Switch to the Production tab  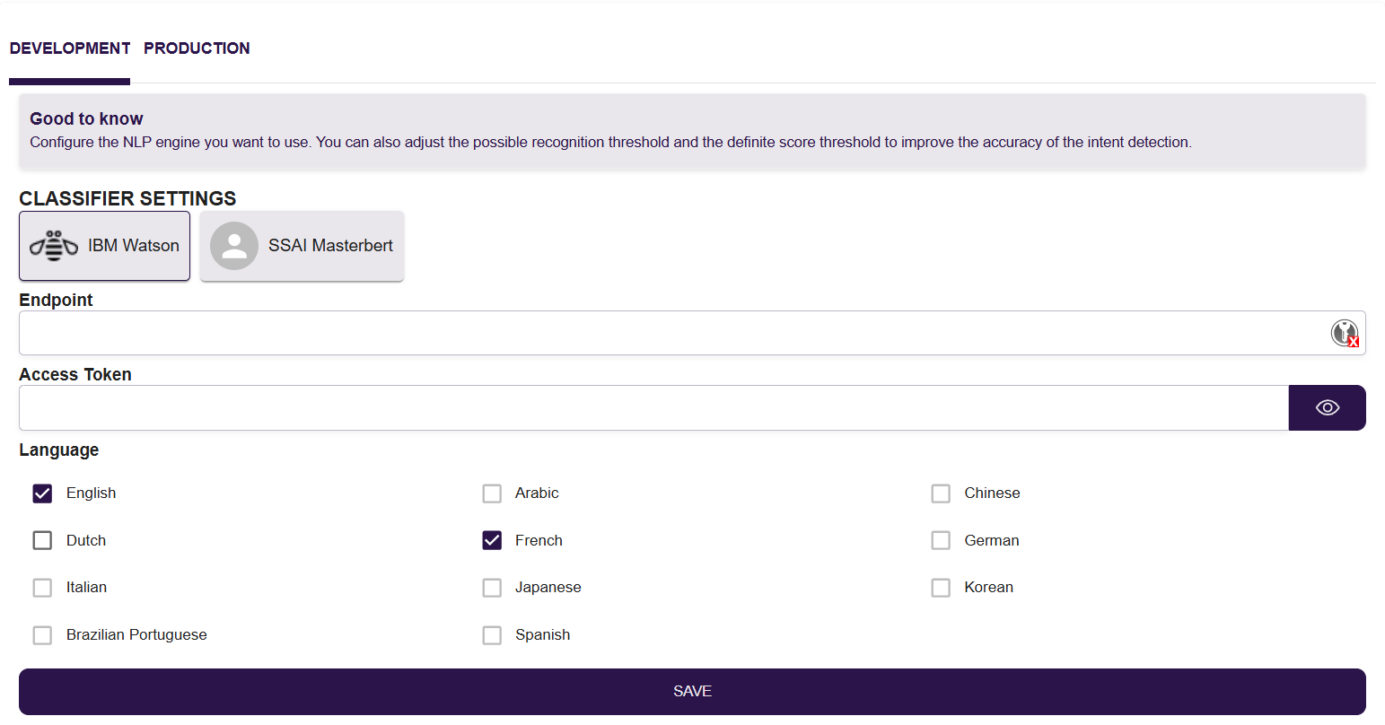coord(197,48)
